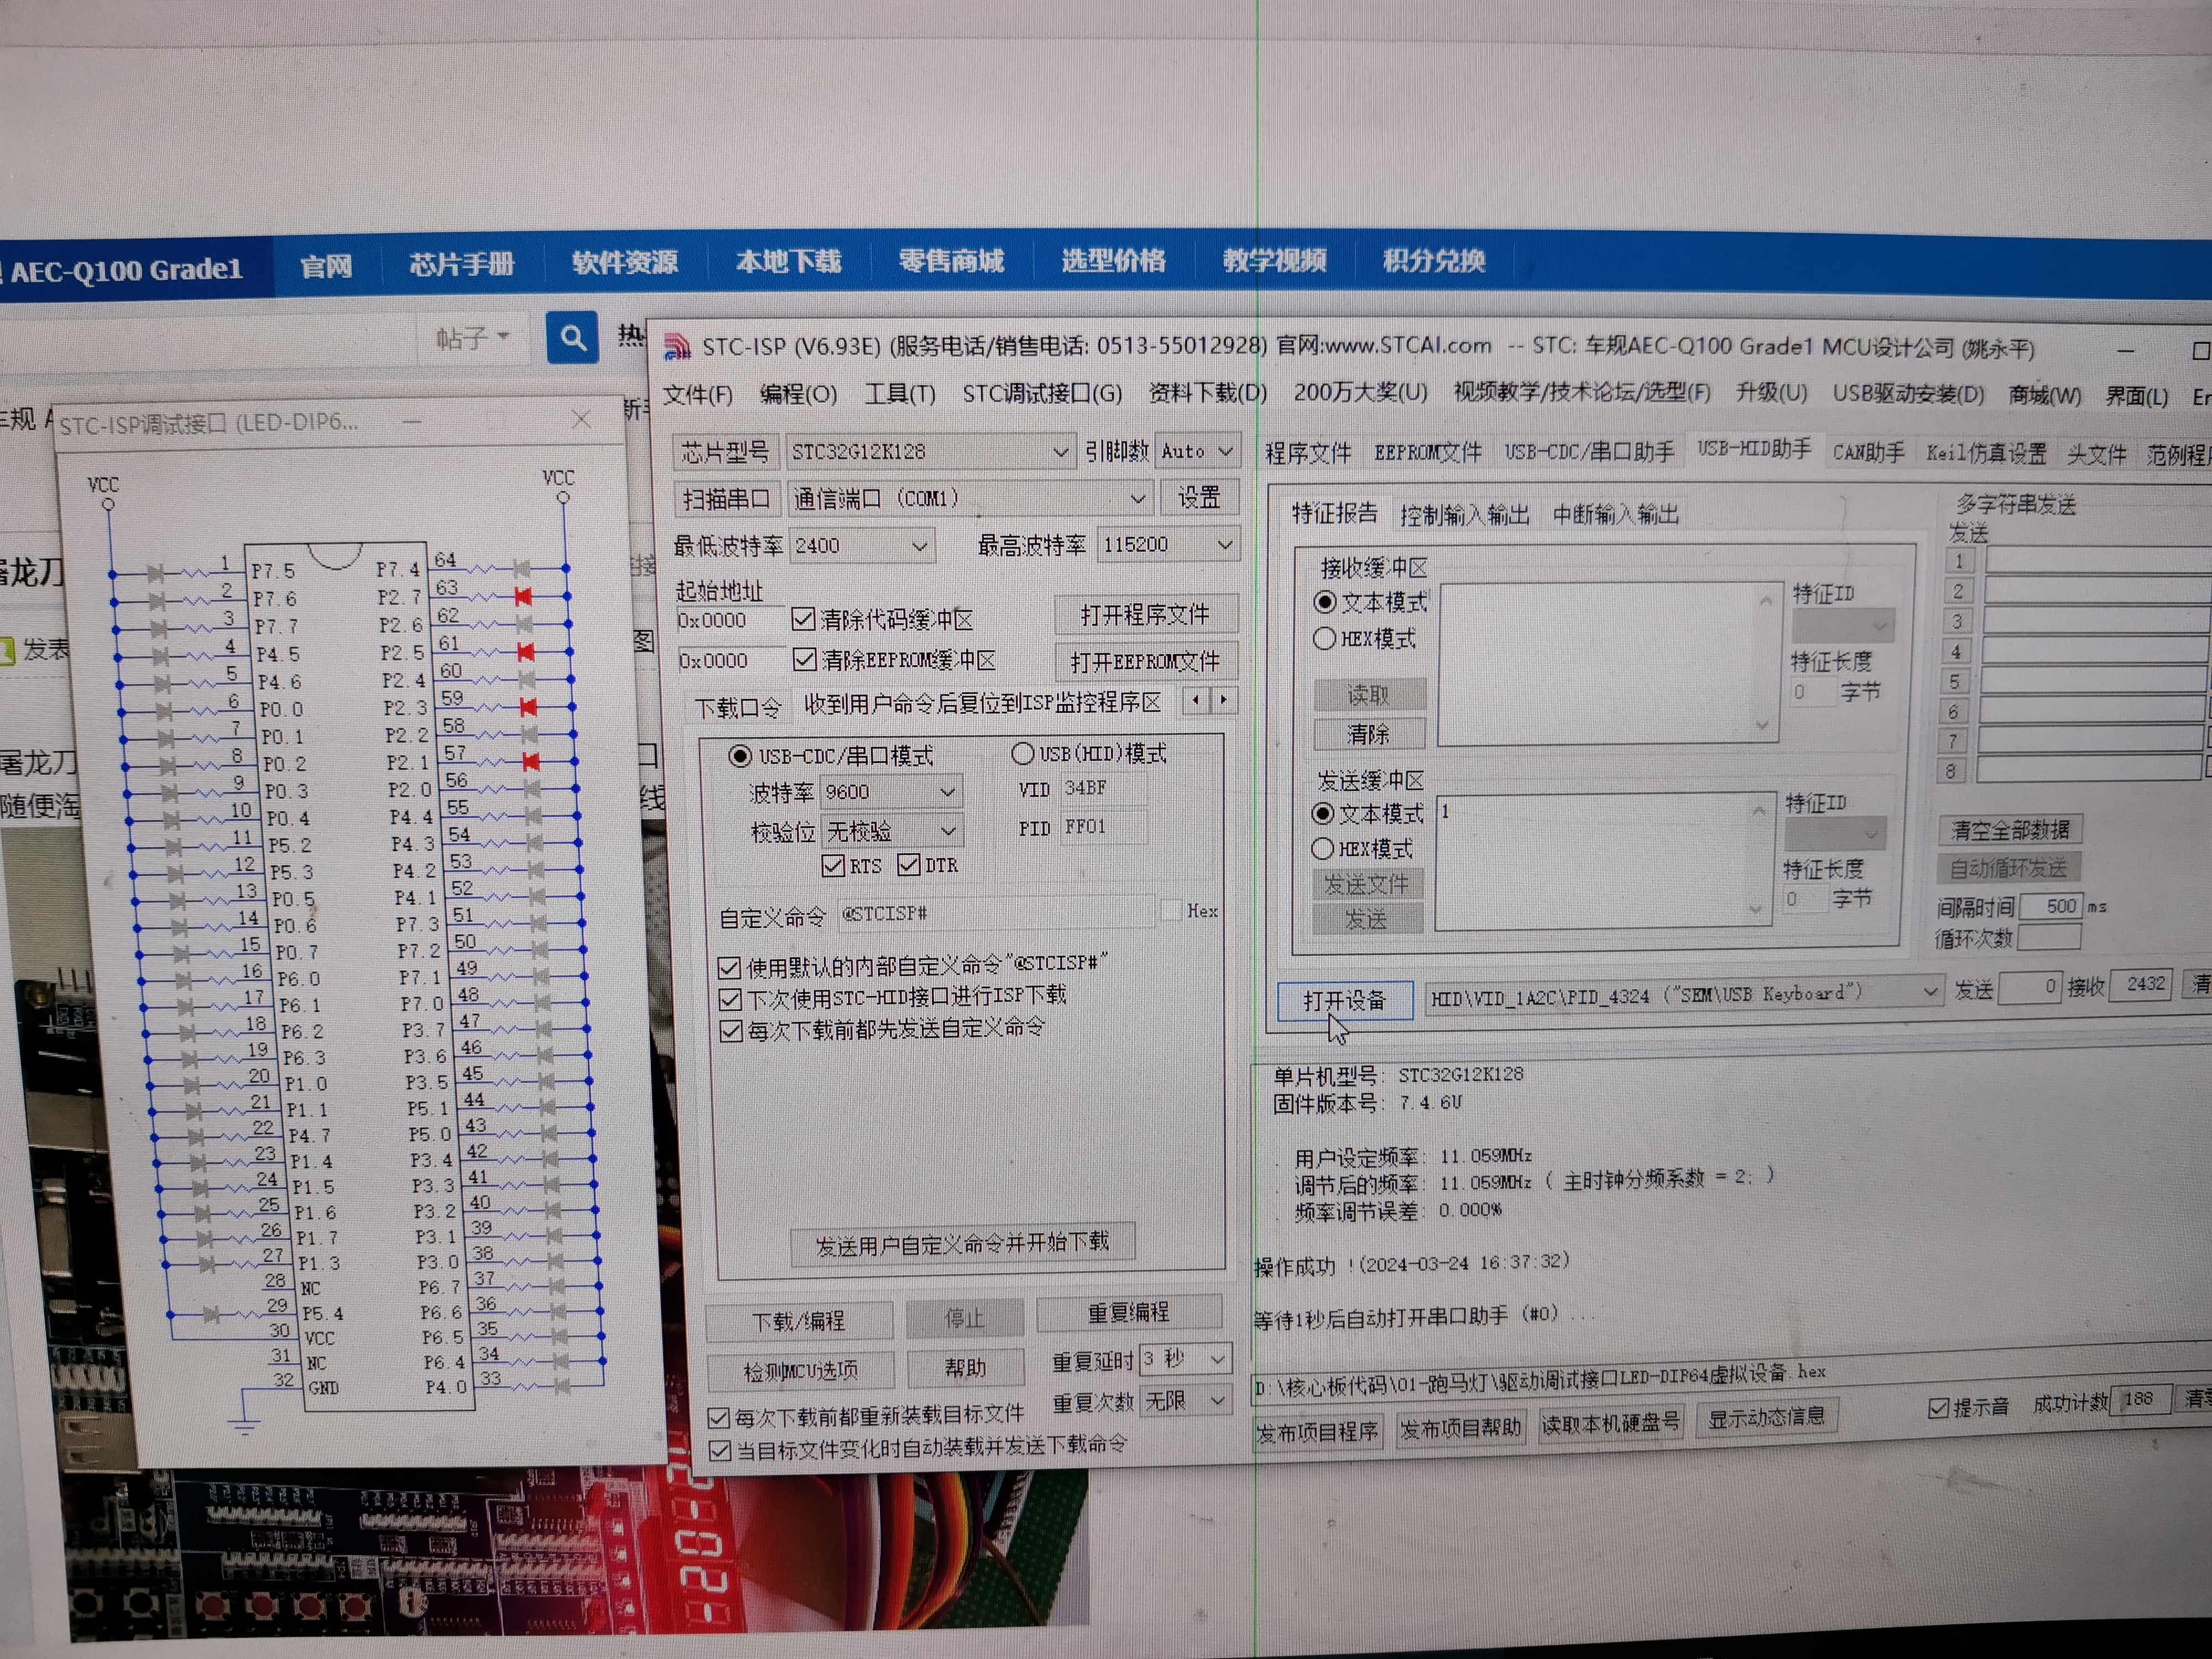Image resolution: width=2212 pixels, height=1659 pixels.
Task: Toggle the DTR checkbox
Action: pyautogui.click(x=908, y=864)
